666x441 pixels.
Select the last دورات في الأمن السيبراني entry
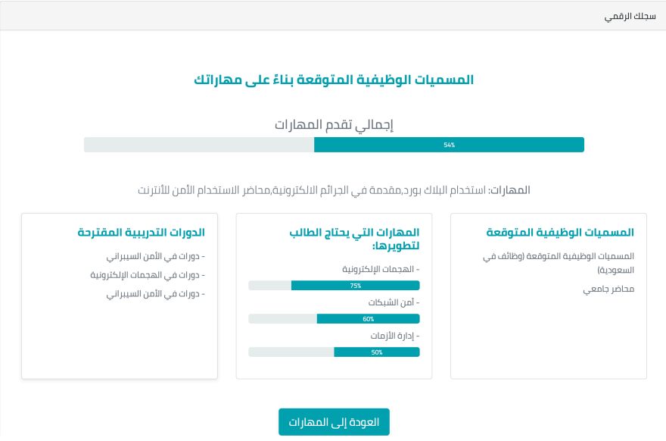pos(155,294)
